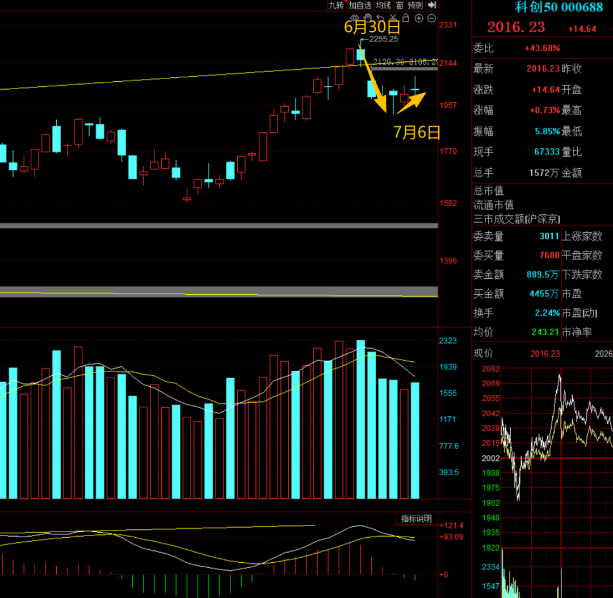Click the scissors cut icon
613x598 pixels.
[x=393, y=18]
